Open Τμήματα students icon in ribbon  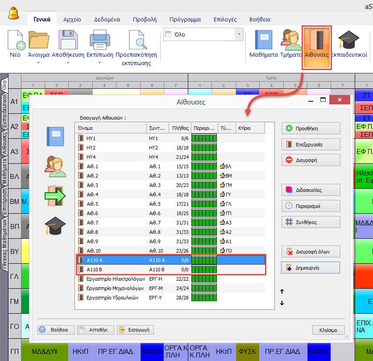pyautogui.click(x=291, y=41)
